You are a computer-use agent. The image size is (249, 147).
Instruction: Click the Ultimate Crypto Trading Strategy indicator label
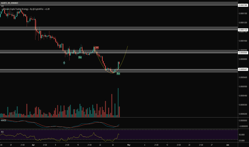(26, 9)
